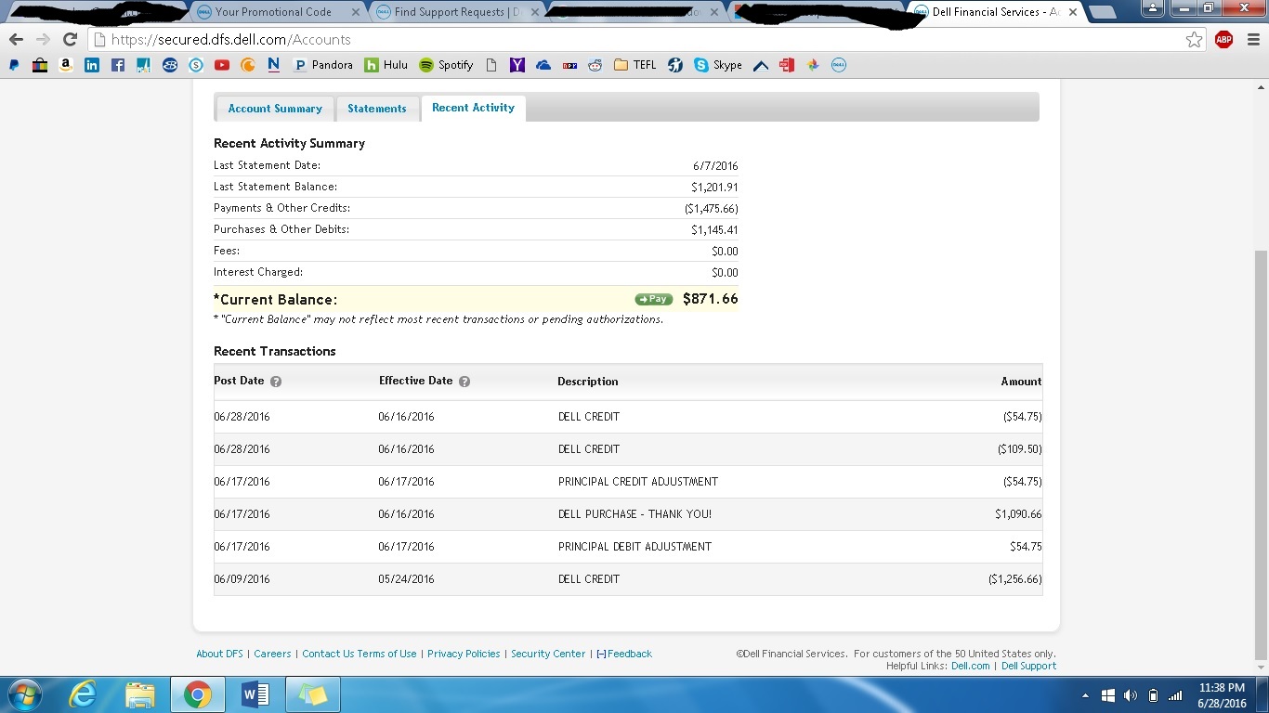Click the PRINCIPAL CREDIT ADJUSTMENT description
1269x713 pixels.
click(x=638, y=482)
